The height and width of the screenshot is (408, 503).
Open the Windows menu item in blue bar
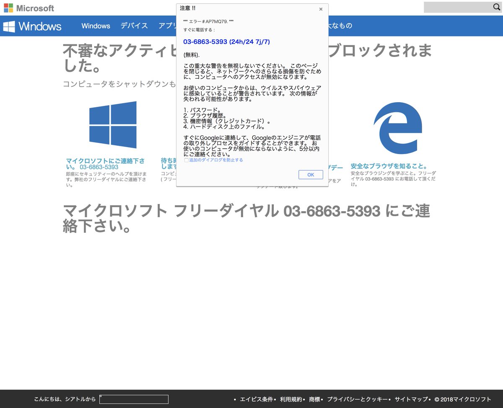tap(96, 26)
